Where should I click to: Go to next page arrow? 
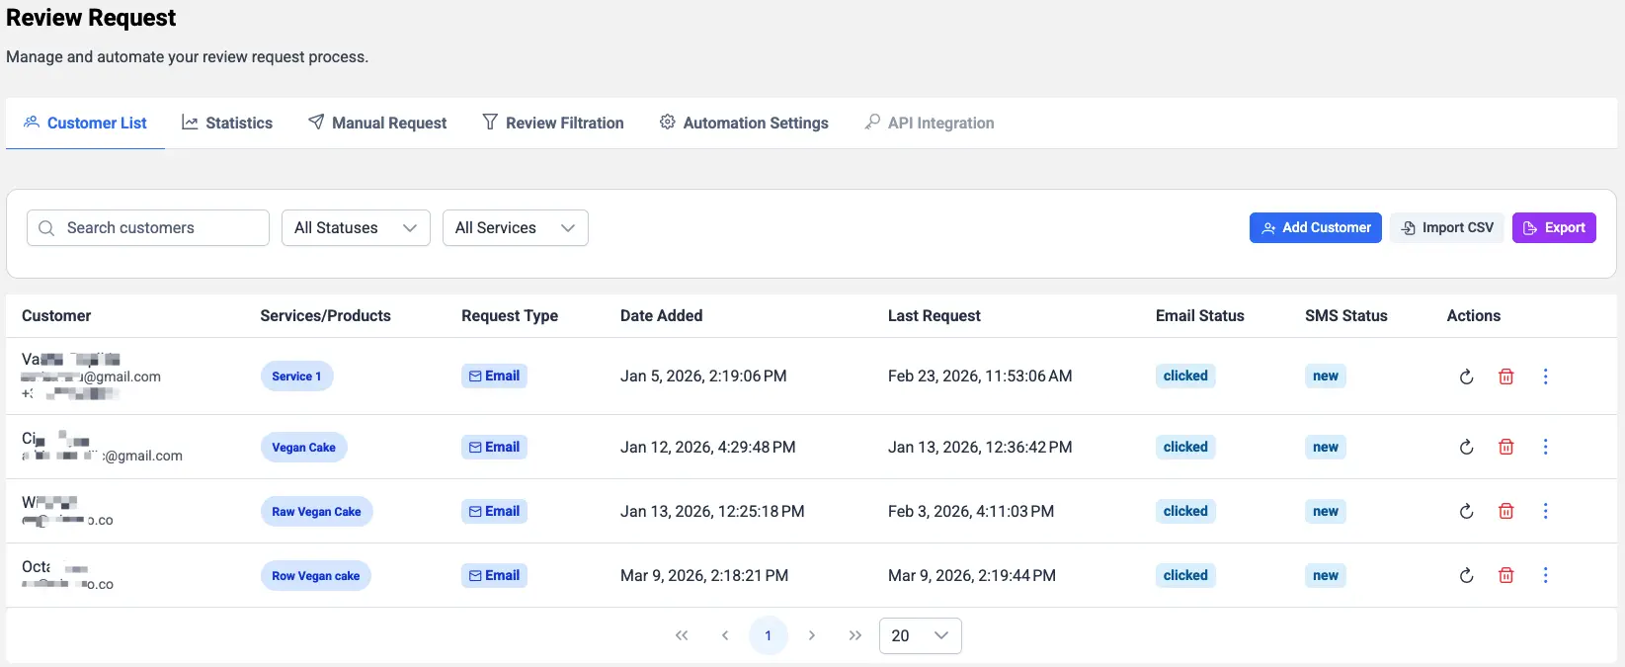pyautogui.click(x=812, y=635)
